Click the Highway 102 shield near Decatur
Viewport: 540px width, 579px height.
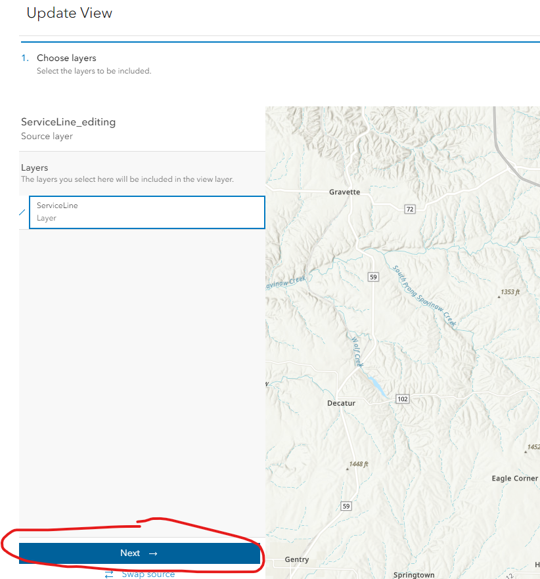[403, 398]
